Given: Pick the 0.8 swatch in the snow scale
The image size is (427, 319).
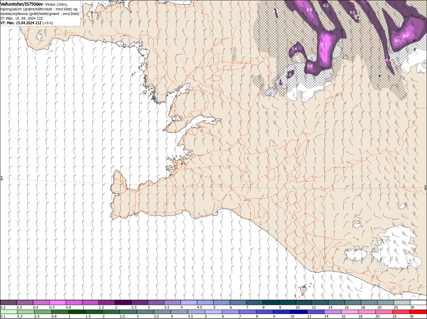Looking at the screenshot, I should pyautogui.click(x=74, y=302).
